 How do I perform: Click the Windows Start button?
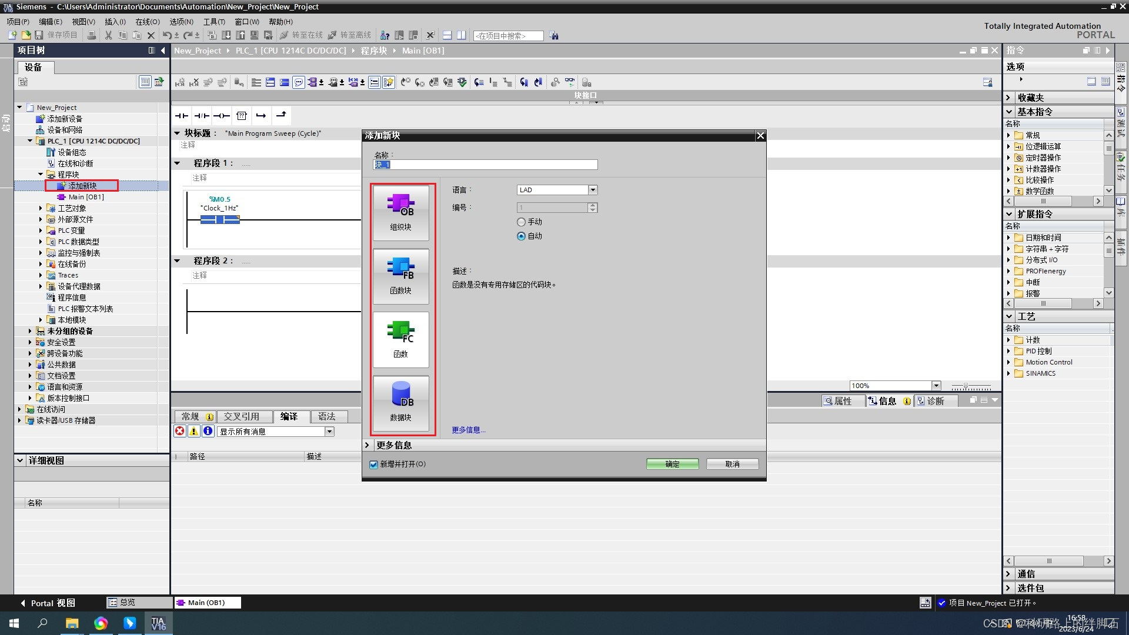coord(14,623)
